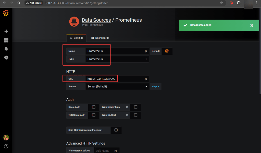The height and width of the screenshot is (153, 261).
Task: Open the Dashboards grid icon in sidebar
Action: click(x=6, y=40)
